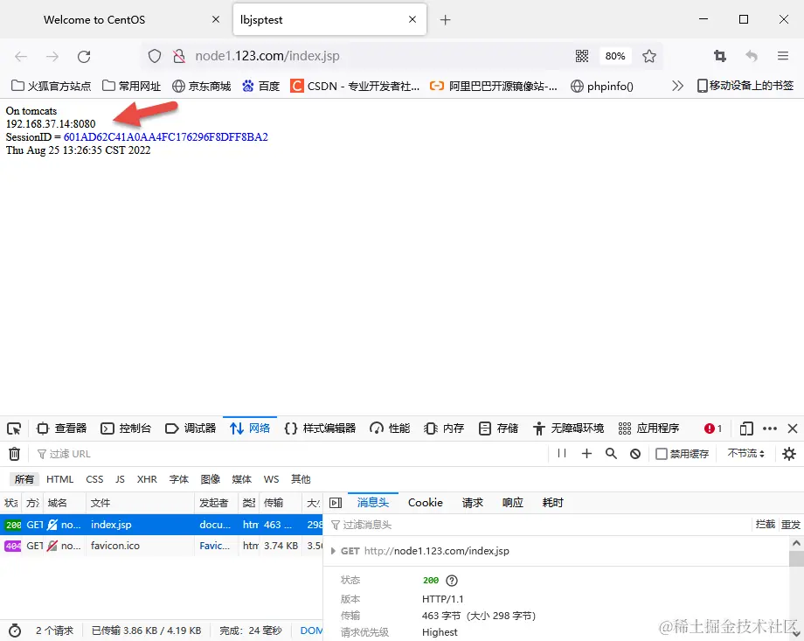Show more bookmarks chevron

pyautogui.click(x=677, y=86)
